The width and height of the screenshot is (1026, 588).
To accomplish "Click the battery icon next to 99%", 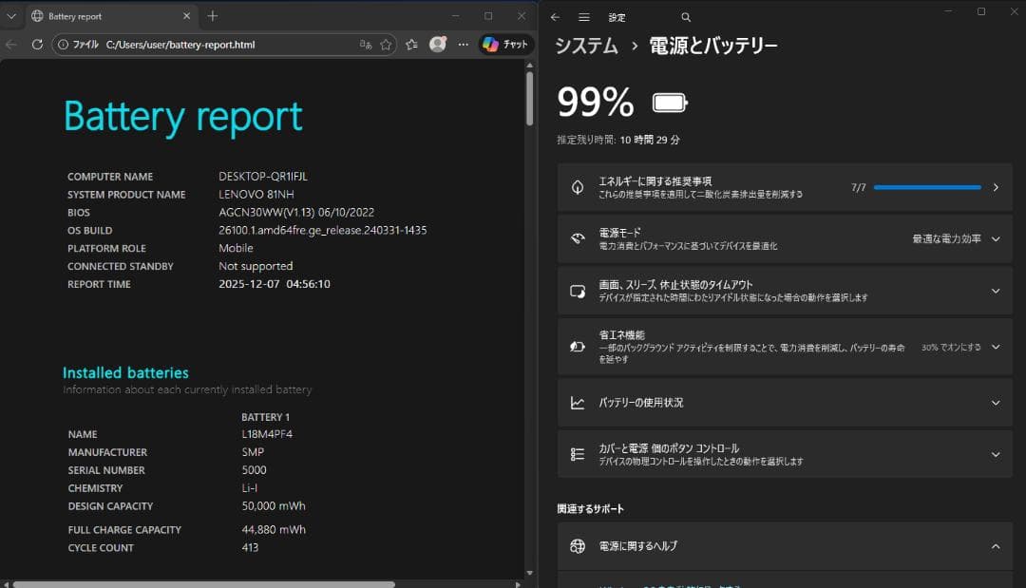I will click(x=668, y=102).
